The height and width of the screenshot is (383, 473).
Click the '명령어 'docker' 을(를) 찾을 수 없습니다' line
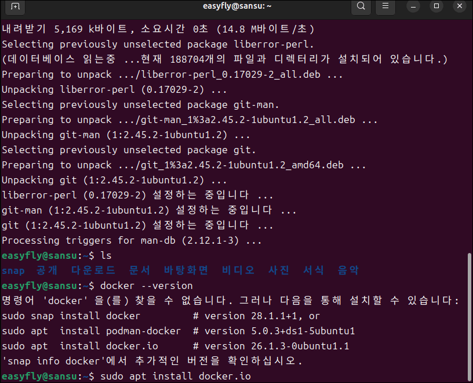pos(231,300)
